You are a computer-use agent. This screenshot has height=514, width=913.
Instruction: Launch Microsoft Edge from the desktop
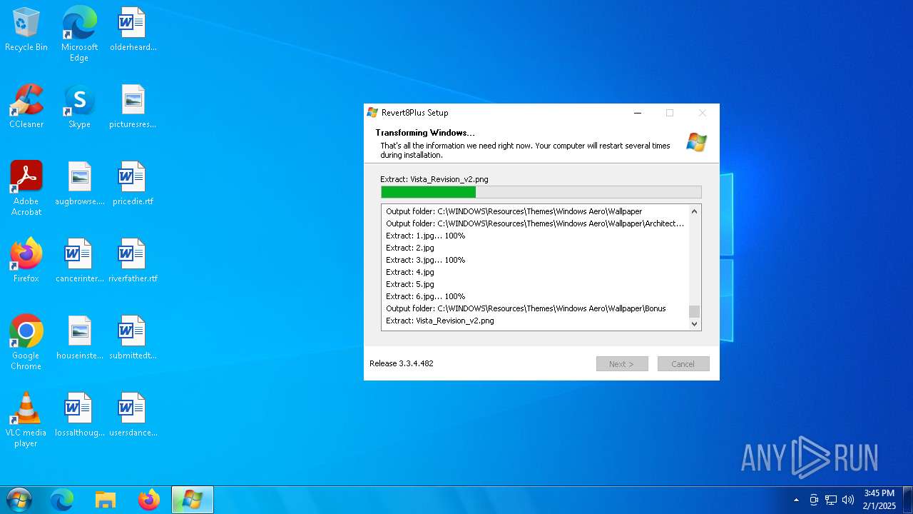tap(79, 34)
